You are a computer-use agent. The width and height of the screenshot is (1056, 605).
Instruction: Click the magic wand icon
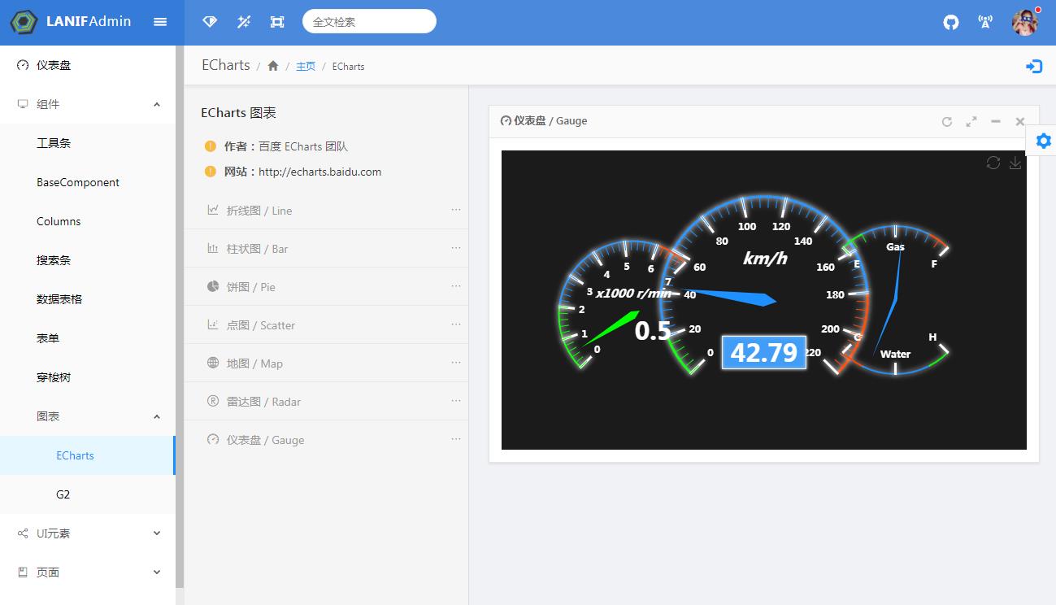coord(243,22)
